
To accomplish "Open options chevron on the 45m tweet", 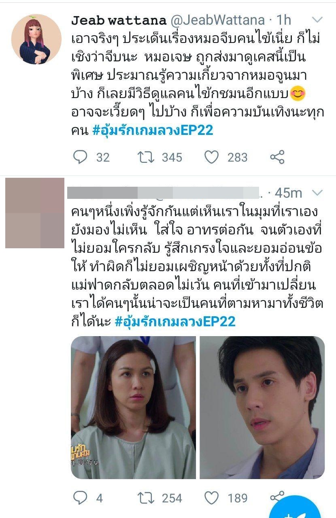I will [x=318, y=193].
